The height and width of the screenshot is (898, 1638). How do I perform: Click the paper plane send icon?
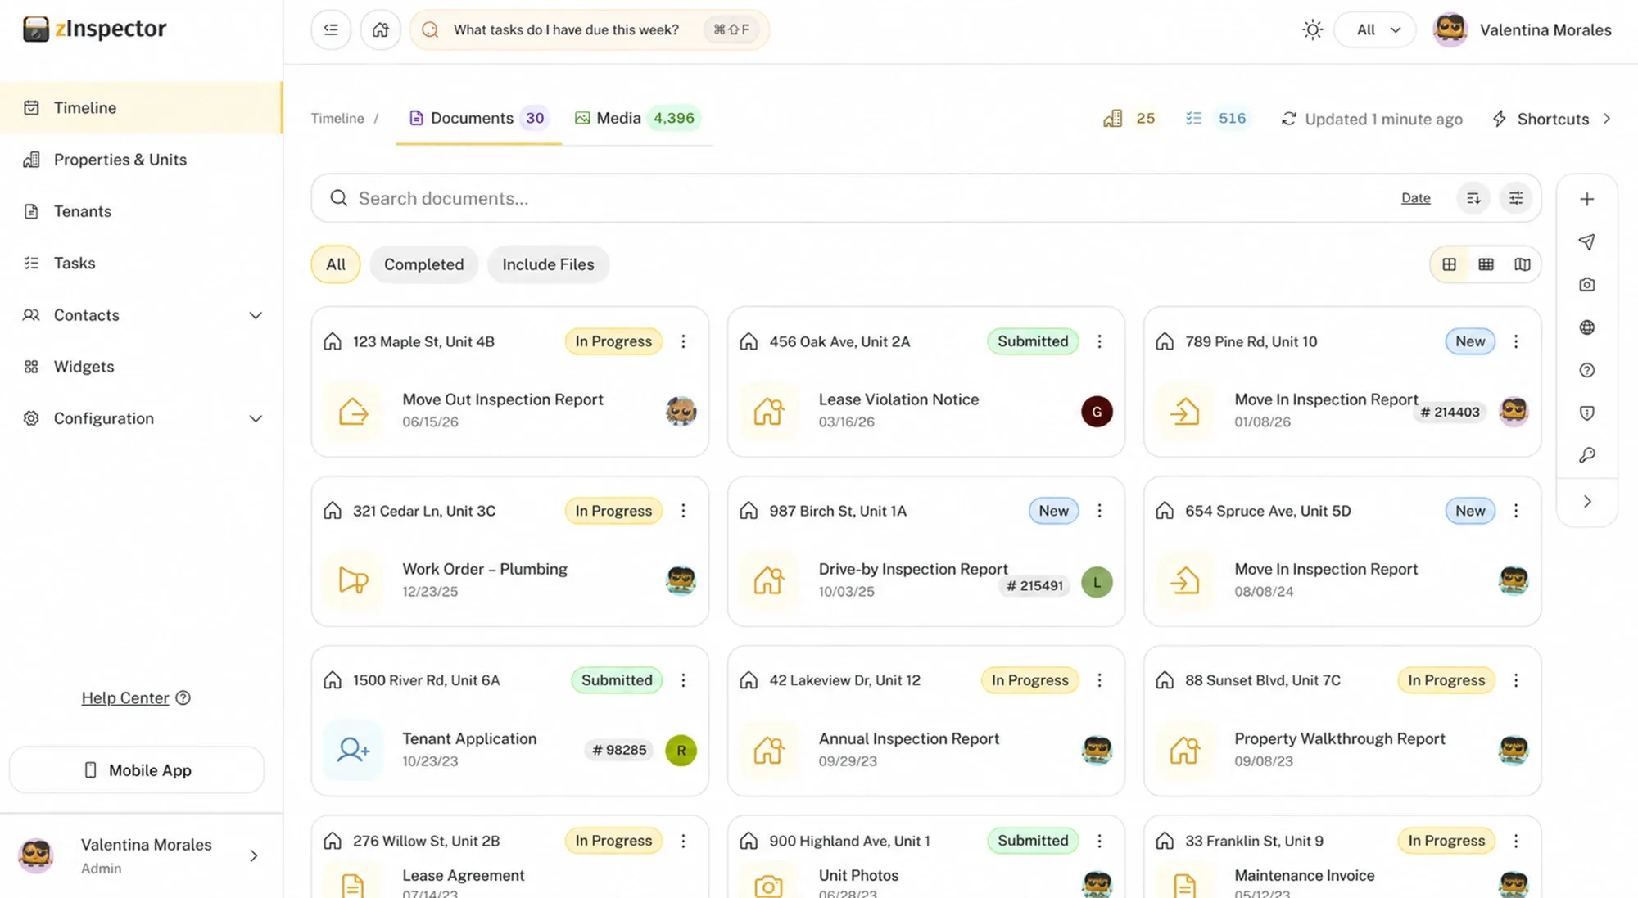(1586, 241)
